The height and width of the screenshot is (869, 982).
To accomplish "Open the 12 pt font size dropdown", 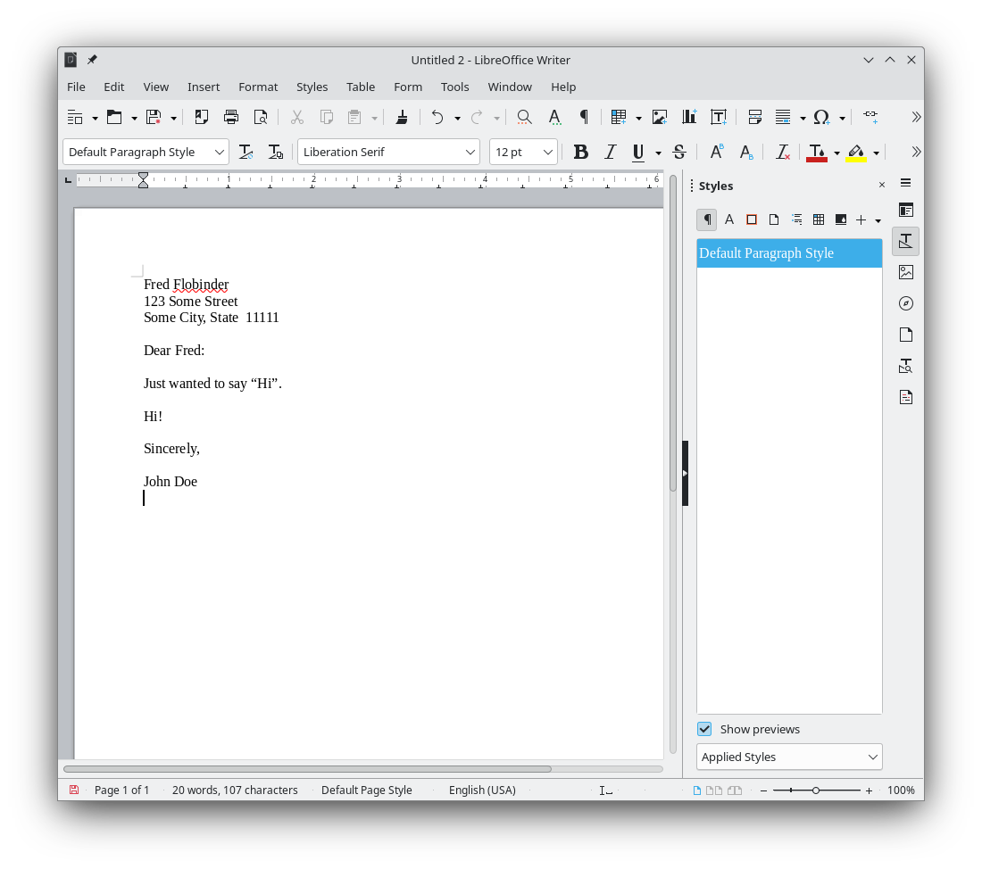I will (548, 152).
